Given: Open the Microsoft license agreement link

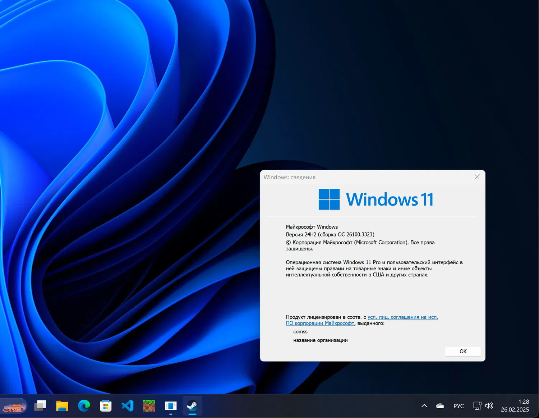Looking at the screenshot, I should [x=402, y=317].
